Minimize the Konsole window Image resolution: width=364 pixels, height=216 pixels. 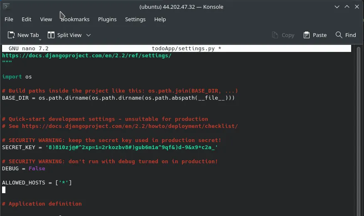(335, 7)
